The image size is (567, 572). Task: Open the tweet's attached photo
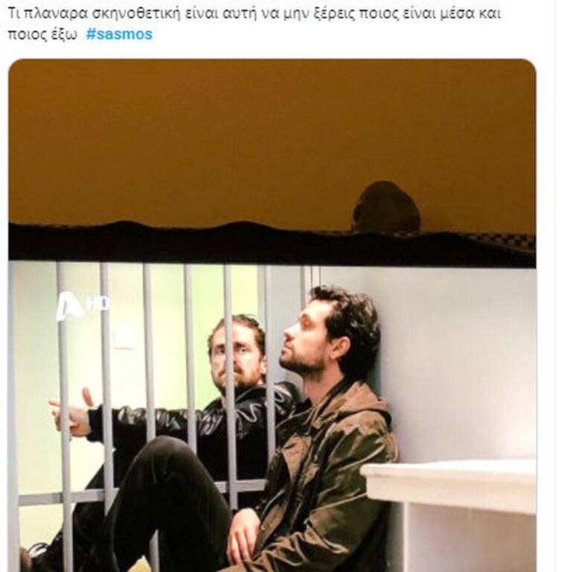click(272, 315)
